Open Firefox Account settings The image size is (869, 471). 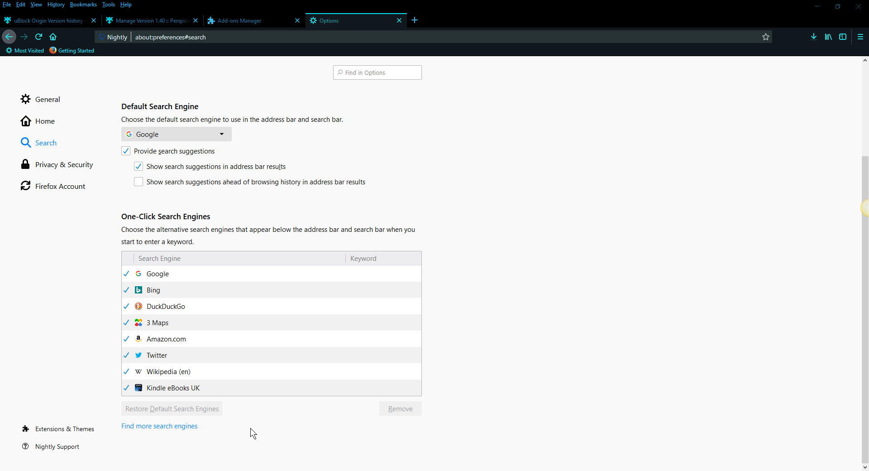tap(59, 186)
